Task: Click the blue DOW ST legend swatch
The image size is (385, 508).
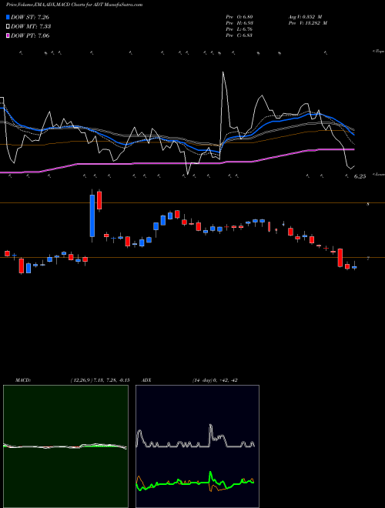Action: point(8,17)
